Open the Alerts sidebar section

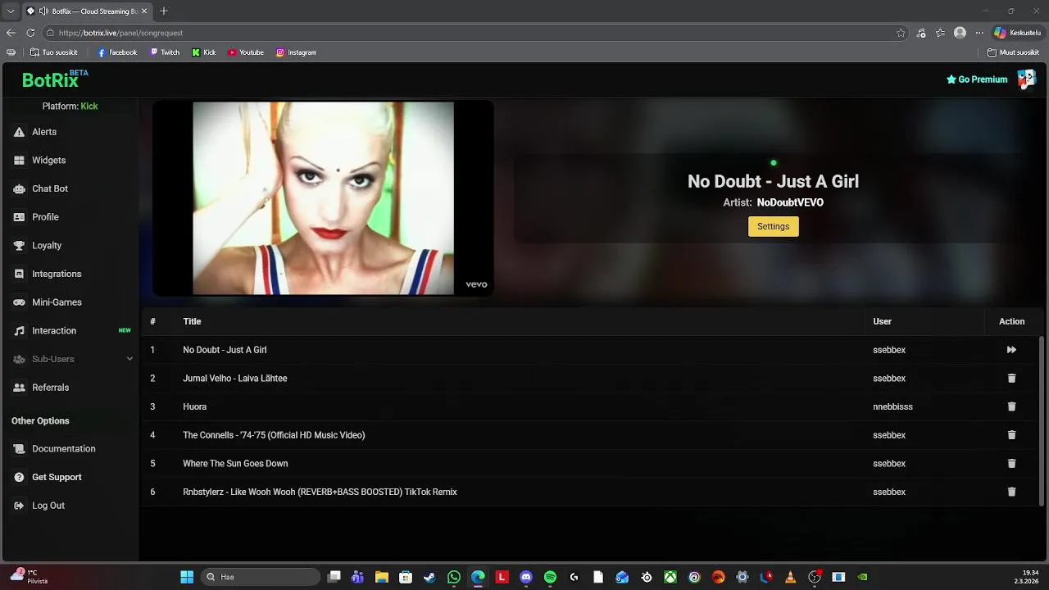tap(43, 132)
